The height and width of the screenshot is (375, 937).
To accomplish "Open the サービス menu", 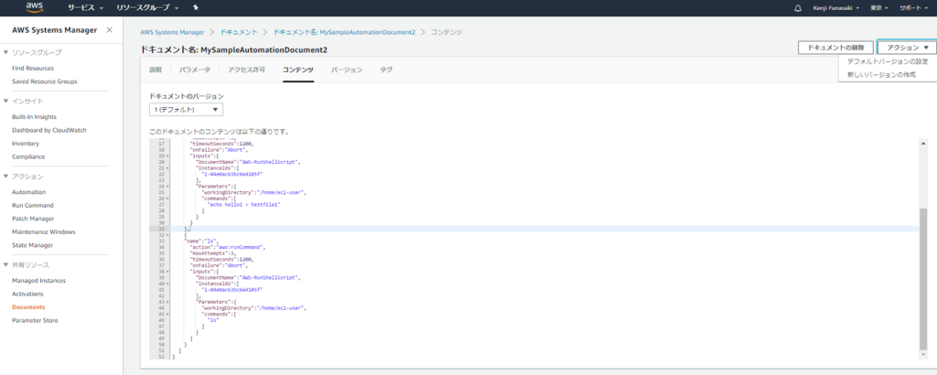I will [85, 7].
